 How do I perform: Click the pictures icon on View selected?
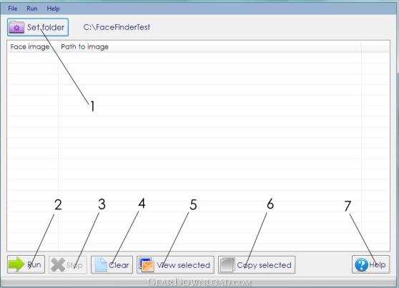coord(147,265)
